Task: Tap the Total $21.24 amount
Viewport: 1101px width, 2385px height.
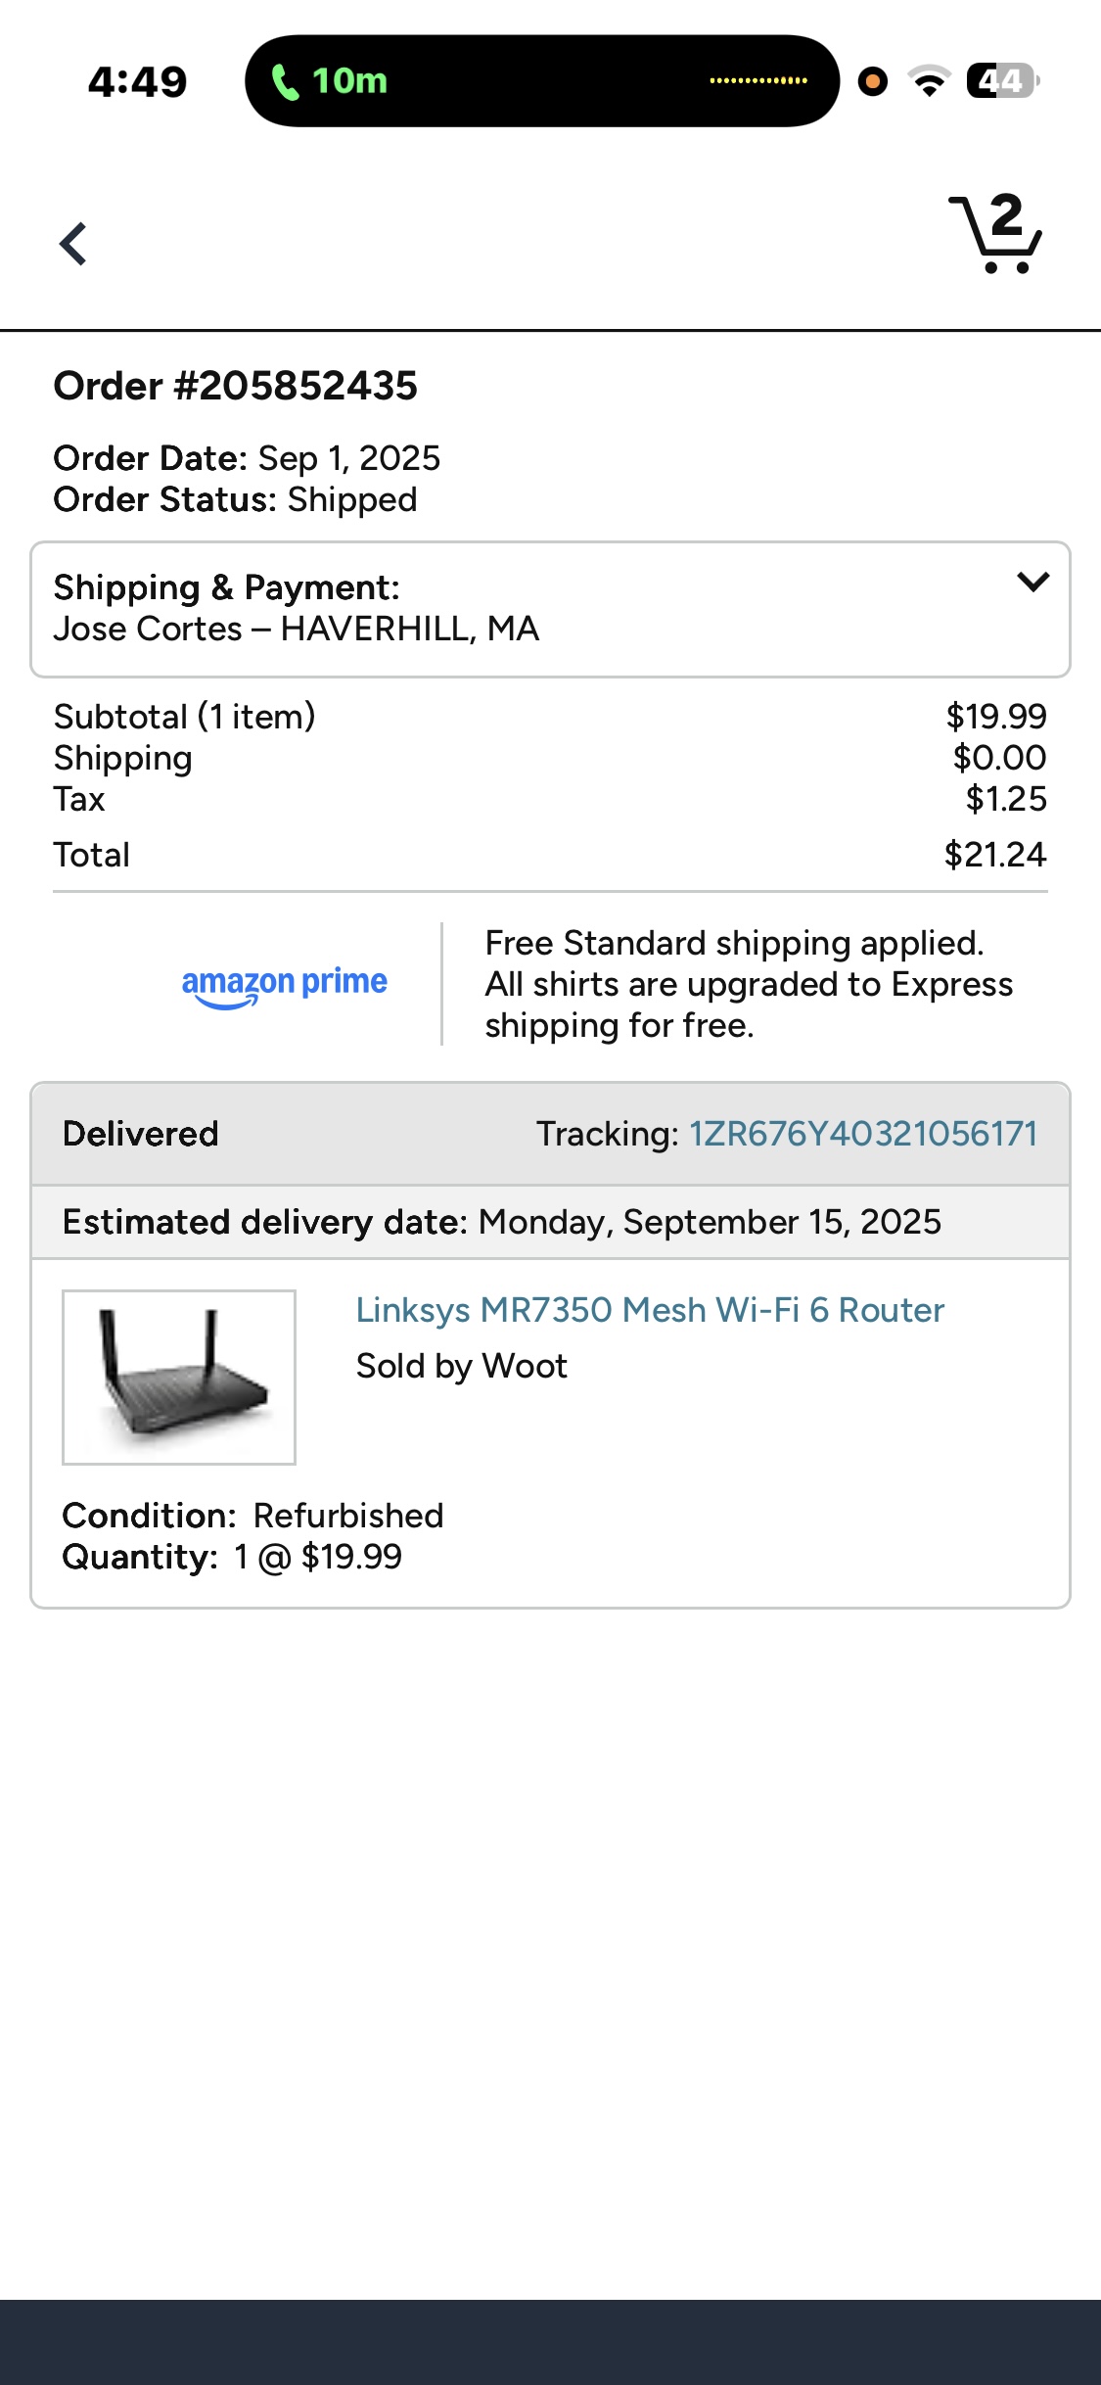Action: (x=994, y=855)
